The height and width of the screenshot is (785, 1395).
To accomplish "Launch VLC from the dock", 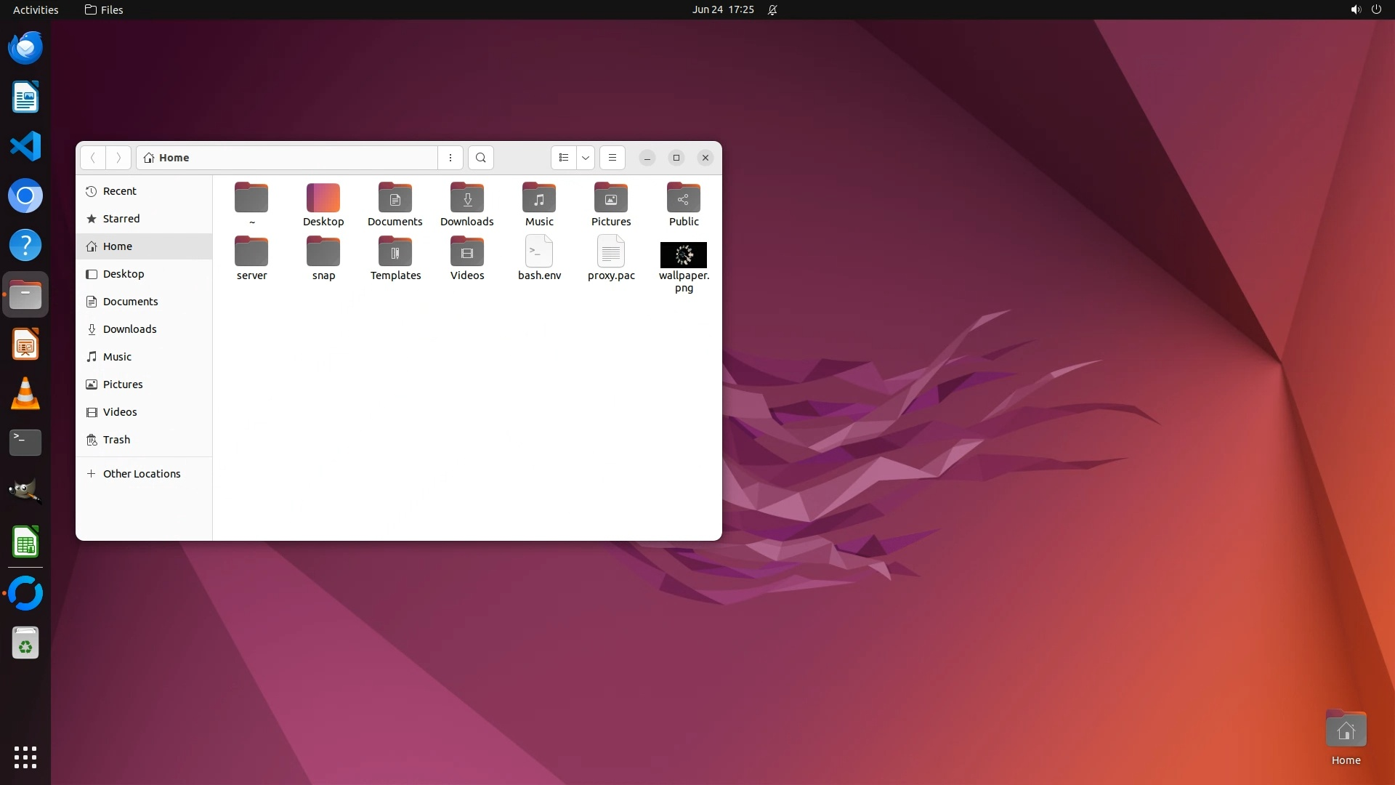I will pyautogui.click(x=25, y=394).
